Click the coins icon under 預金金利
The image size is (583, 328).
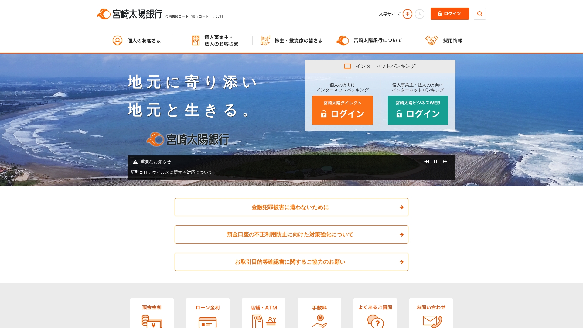152,321
